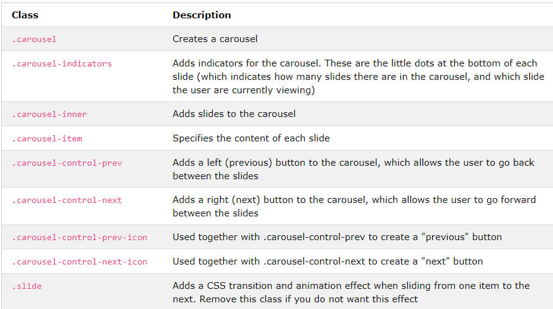The width and height of the screenshot is (553, 309).
Task: Select the .carousel-item class name
Action: point(47,138)
